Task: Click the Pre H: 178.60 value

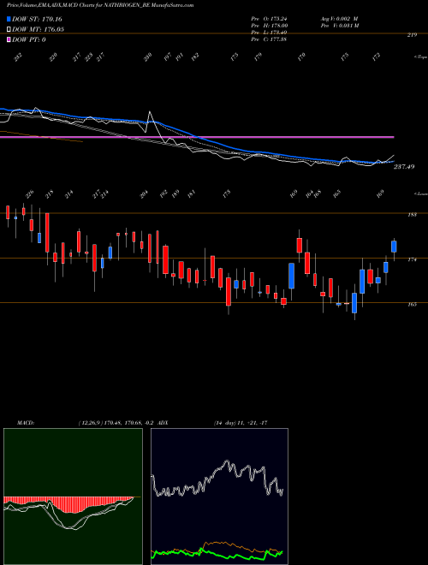Action: [x=269, y=26]
